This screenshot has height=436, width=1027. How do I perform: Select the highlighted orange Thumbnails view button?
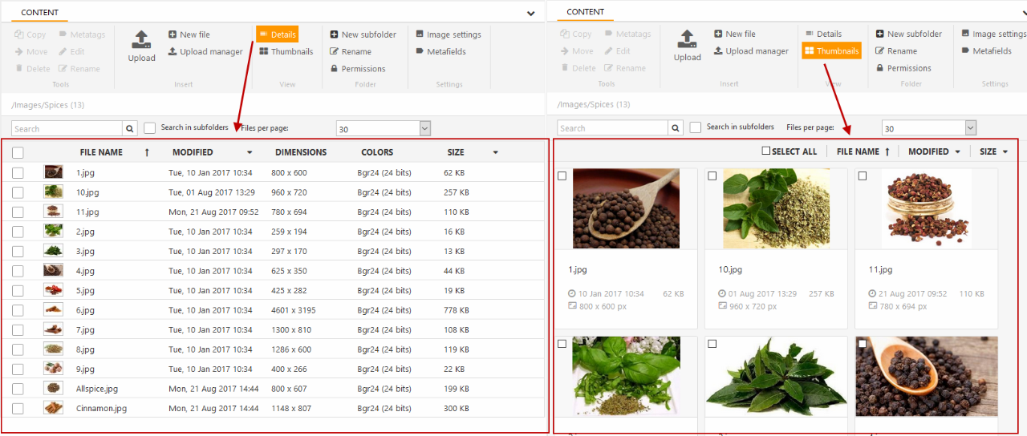click(x=830, y=50)
